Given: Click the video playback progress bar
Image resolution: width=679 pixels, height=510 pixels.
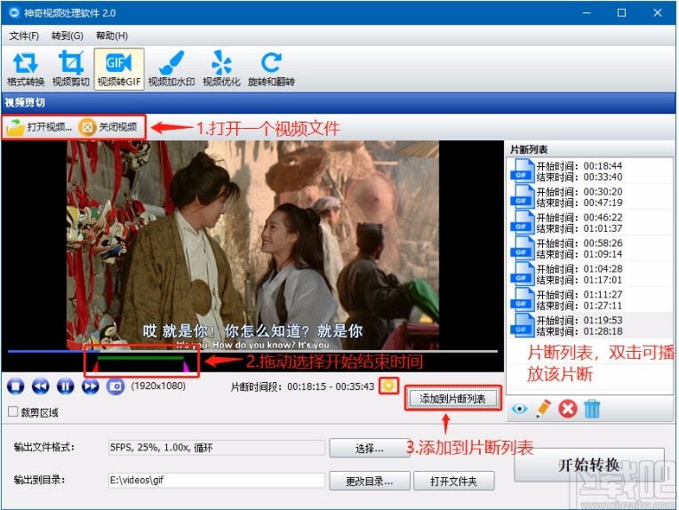Looking at the screenshot, I should pyautogui.click(x=252, y=351).
